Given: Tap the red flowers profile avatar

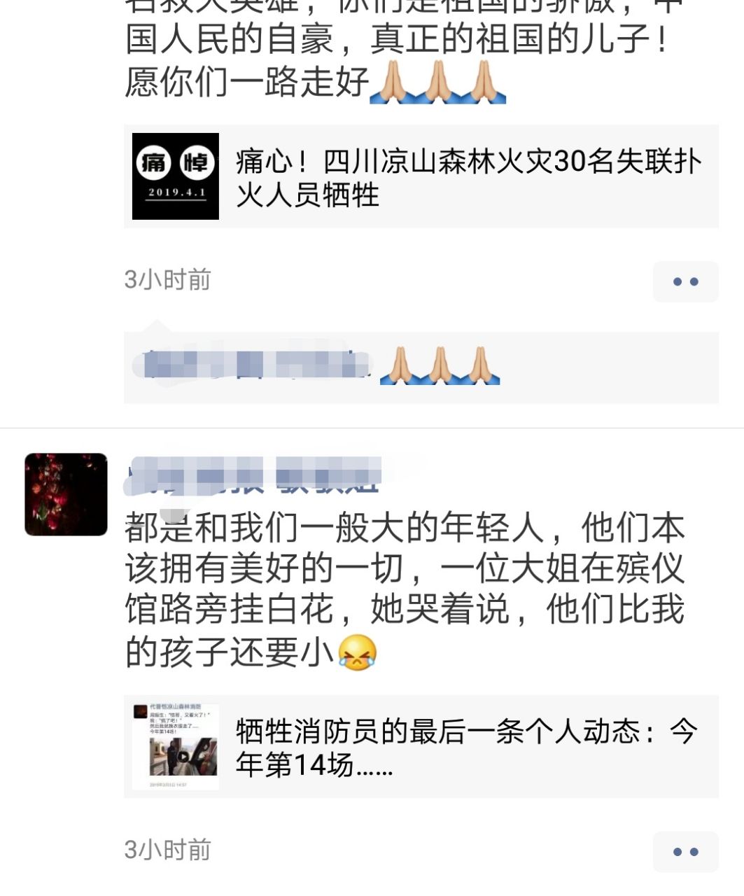Looking at the screenshot, I should click(x=66, y=494).
